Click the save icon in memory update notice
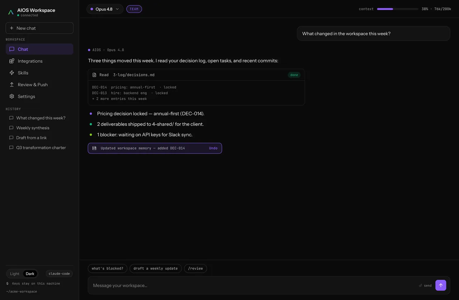Image resolution: width=459 pixels, height=300 pixels. (x=94, y=148)
